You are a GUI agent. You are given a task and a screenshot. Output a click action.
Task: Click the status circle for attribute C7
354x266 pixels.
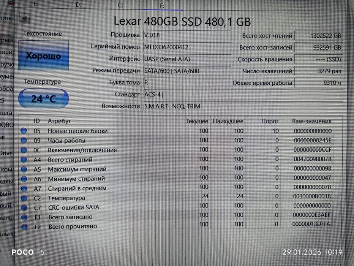tap(24, 207)
